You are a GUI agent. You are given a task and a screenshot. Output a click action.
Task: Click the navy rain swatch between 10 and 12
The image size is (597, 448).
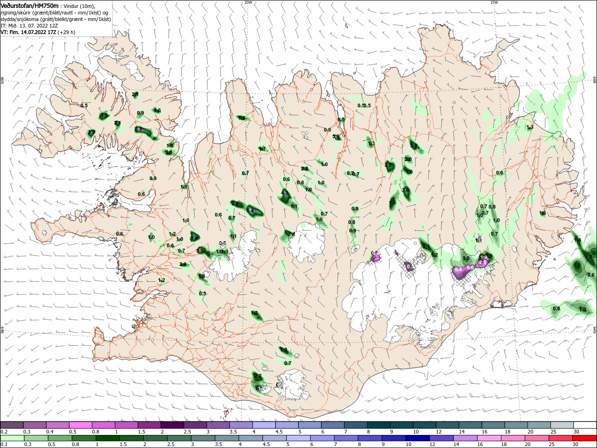[417, 438]
